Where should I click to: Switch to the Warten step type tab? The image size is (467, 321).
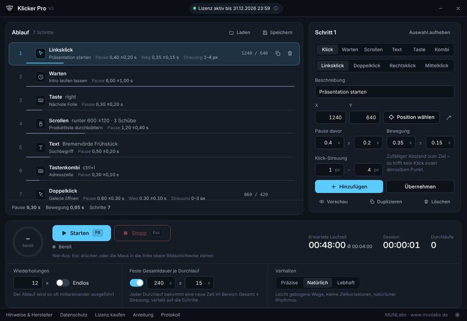point(350,49)
